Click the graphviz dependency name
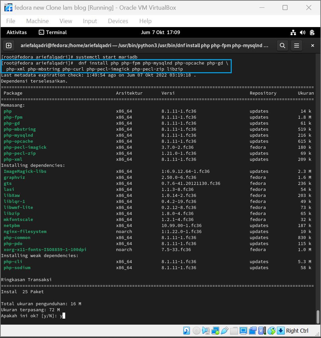321x338 pixels. (x=14, y=178)
